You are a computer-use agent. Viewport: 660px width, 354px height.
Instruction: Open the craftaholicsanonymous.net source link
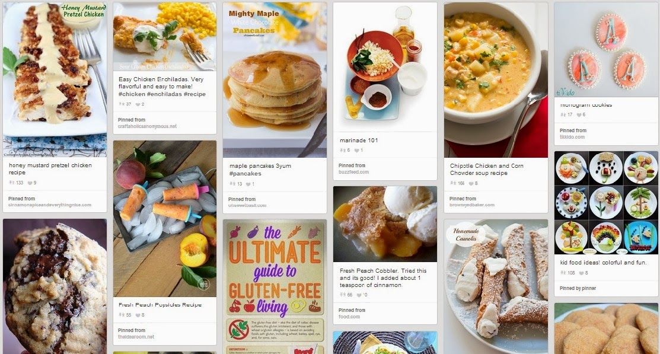[147, 126]
